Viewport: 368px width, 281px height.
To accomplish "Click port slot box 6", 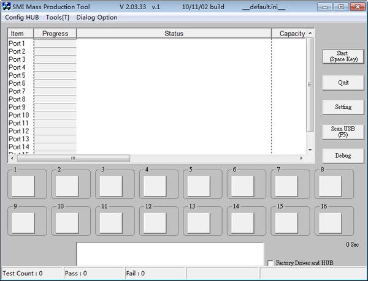I will (x=243, y=186).
